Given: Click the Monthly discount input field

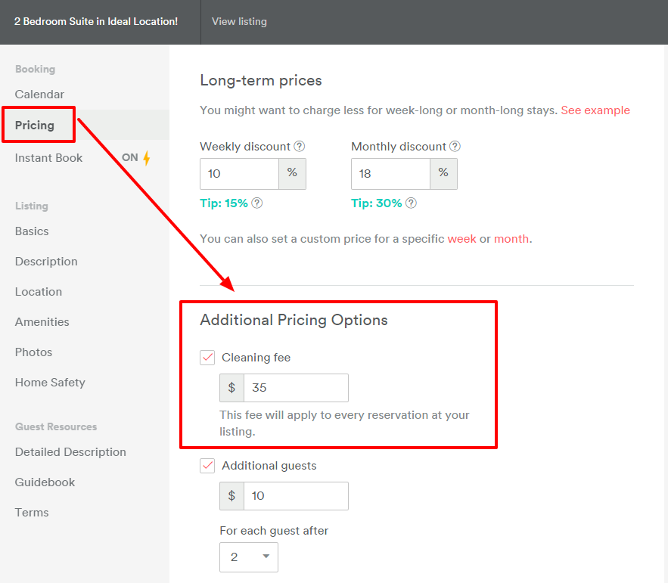Looking at the screenshot, I should click(x=390, y=174).
